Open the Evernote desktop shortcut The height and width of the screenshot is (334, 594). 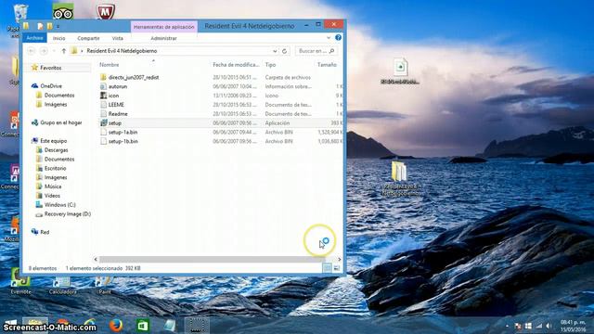tap(20, 282)
